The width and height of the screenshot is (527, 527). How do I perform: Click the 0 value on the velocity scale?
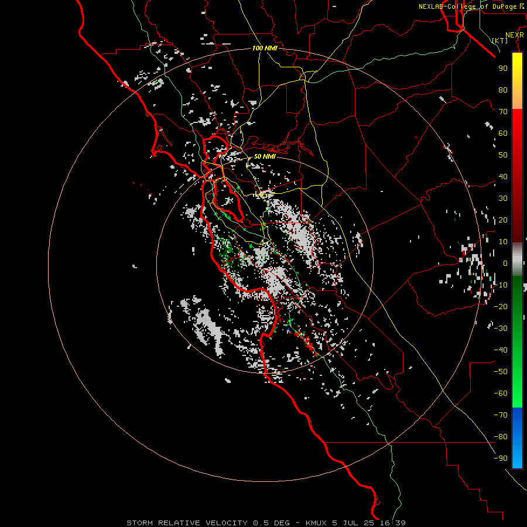click(x=505, y=263)
